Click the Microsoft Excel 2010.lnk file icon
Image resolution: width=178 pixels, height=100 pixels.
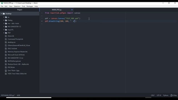click(6, 55)
